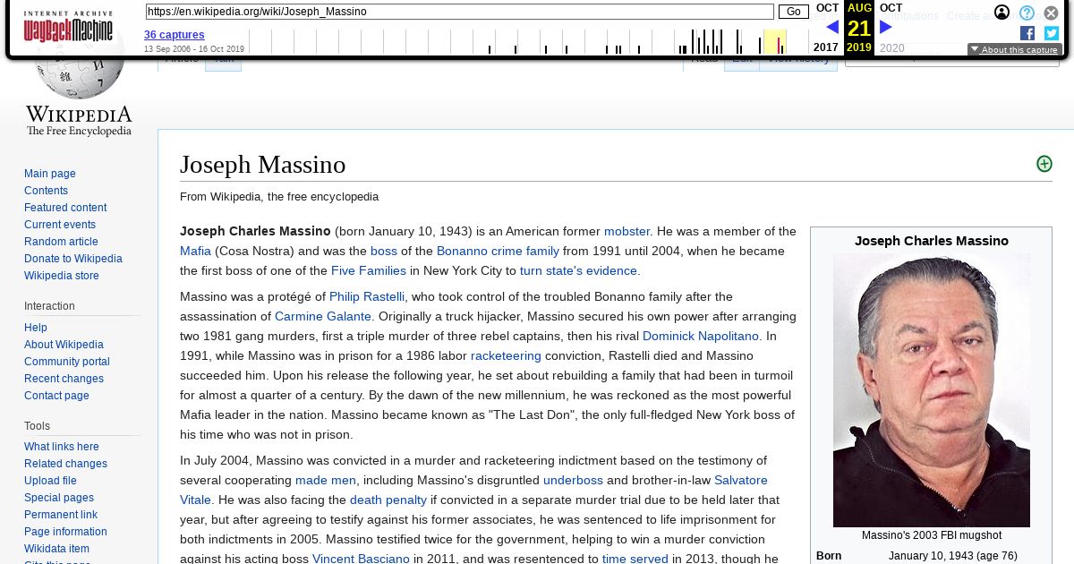Screen dimensions: 1074x564
Task: Open the 36 captures link
Action: click(x=175, y=35)
